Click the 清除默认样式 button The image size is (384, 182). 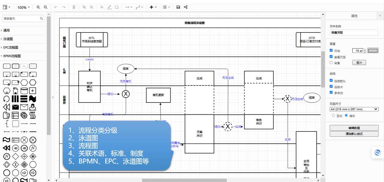pos(354,134)
